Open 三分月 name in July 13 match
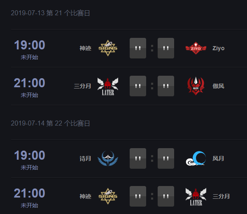Image resolution: width=247 pixels, height=214 pixels. (83, 86)
